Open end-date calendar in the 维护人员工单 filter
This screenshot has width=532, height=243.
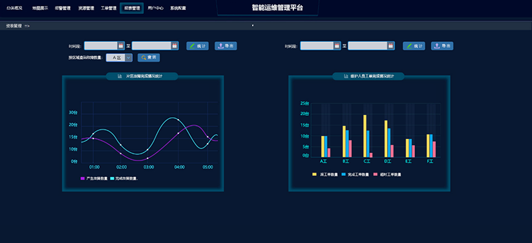pos(390,46)
